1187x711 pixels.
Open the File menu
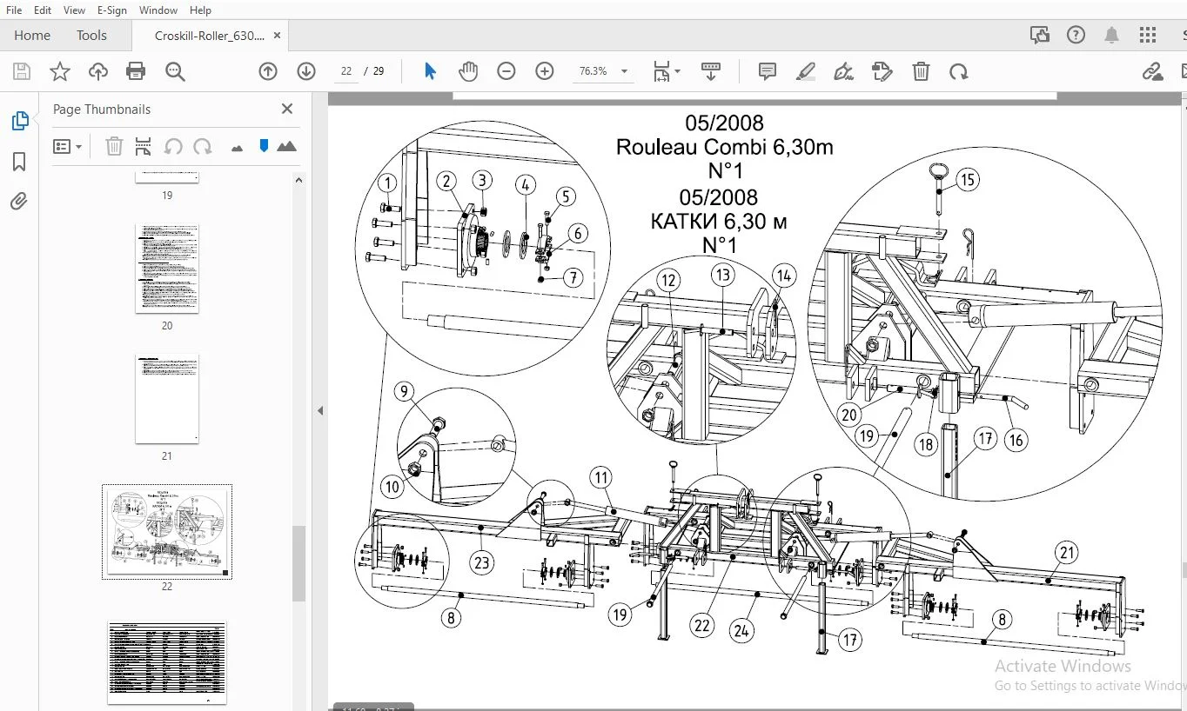(14, 10)
